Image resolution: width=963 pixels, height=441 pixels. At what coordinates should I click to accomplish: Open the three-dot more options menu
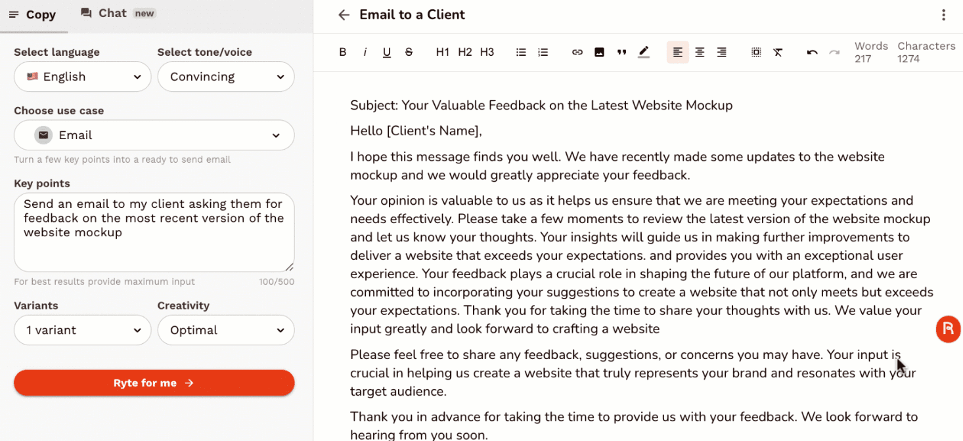(x=943, y=15)
